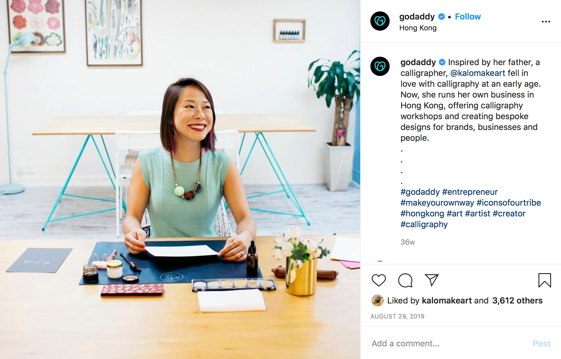This screenshot has height=359, width=561.
Task: Like the post with the heart icon
Action: click(379, 280)
